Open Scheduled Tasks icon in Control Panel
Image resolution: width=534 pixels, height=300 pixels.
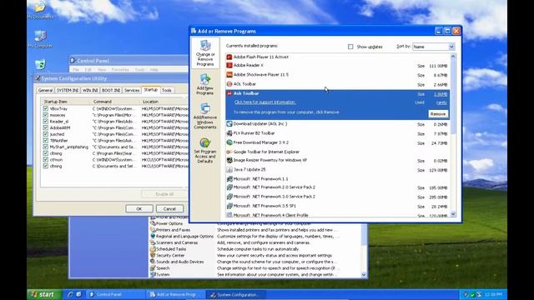(x=153, y=249)
